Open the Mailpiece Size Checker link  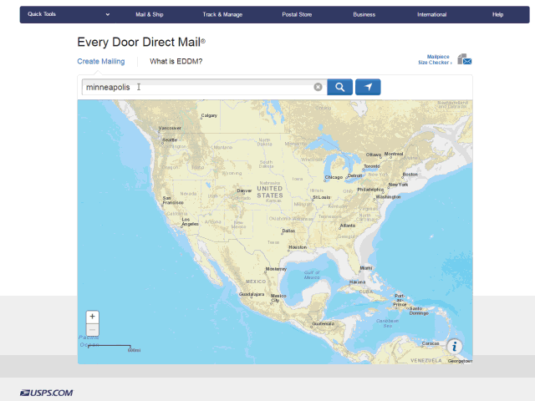click(x=435, y=59)
